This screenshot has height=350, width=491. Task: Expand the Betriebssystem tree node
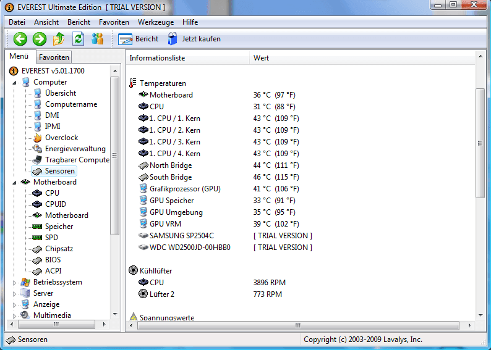point(14,283)
